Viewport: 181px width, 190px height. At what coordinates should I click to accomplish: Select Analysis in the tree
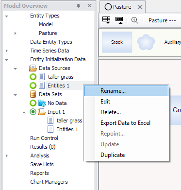click(x=40, y=155)
